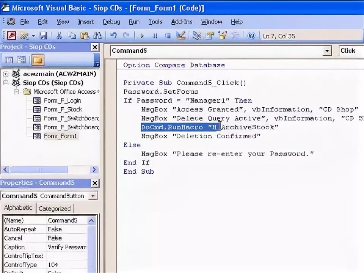Collapse the Siop CDs project node
364x273 pixels.
6,83
